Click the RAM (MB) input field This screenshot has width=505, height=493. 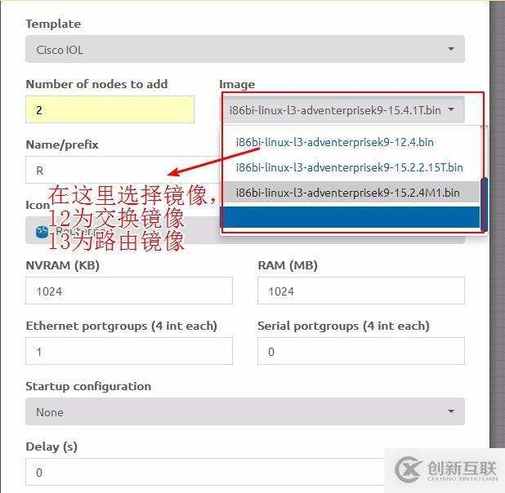361,291
